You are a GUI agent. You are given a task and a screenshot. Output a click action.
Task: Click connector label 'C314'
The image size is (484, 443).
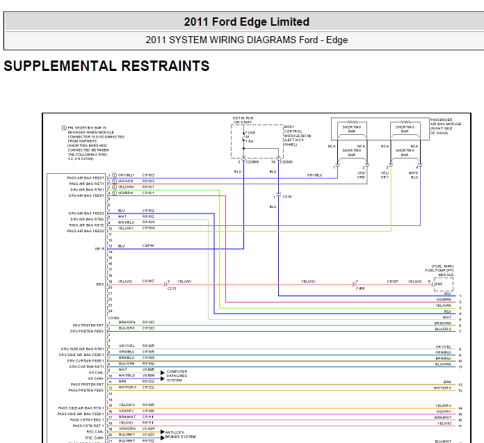tap(287, 196)
